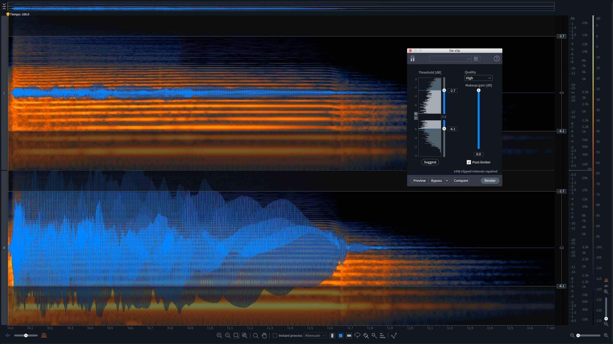This screenshot has width=613, height=344.
Task: Select the Brush selection tool
Action: click(x=366, y=336)
